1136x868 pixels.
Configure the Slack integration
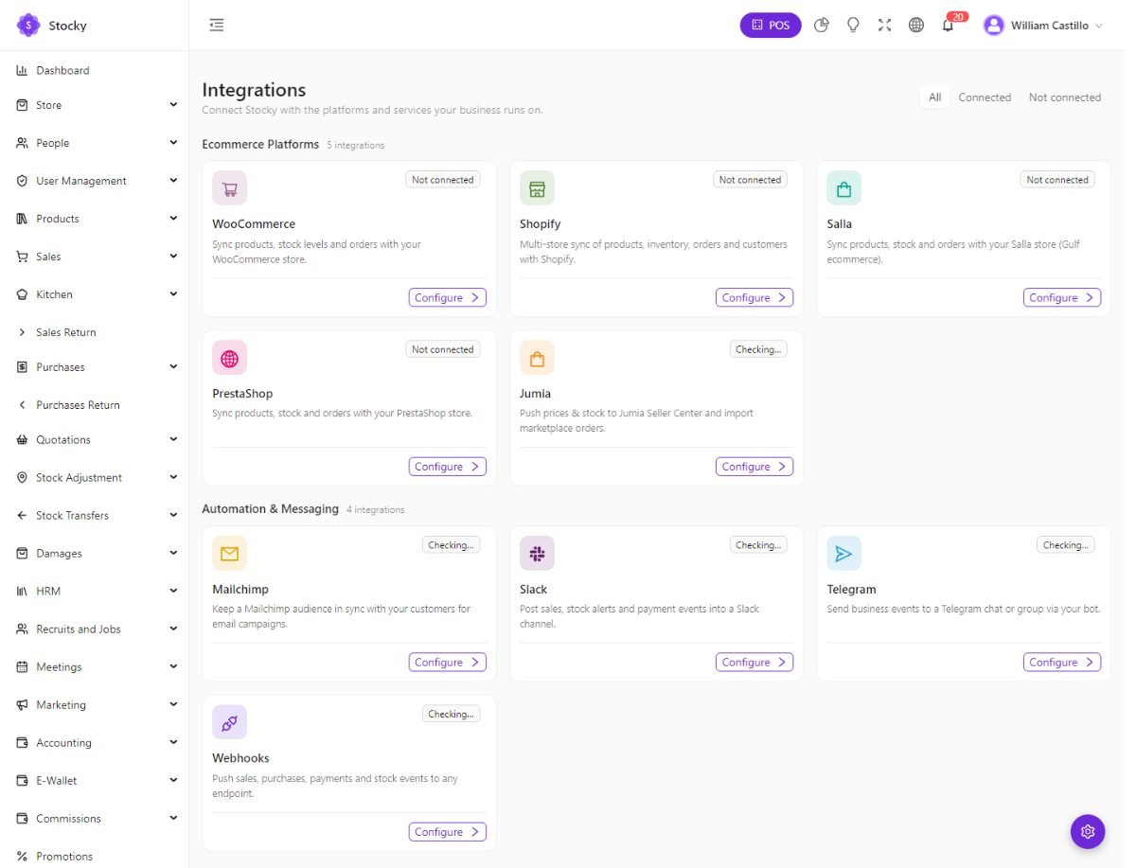click(754, 663)
